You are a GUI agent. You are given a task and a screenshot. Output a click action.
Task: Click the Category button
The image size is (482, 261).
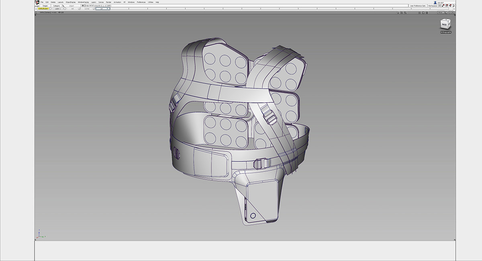pos(56,6)
